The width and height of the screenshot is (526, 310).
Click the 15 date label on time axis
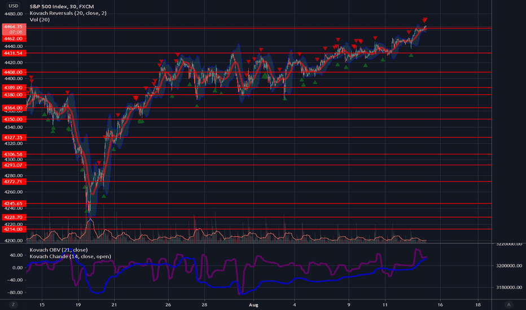coord(42,304)
